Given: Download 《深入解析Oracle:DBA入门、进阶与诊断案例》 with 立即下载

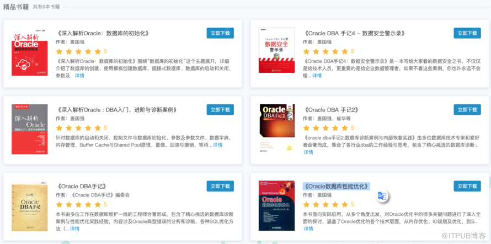Looking at the screenshot, I should pos(220,110).
